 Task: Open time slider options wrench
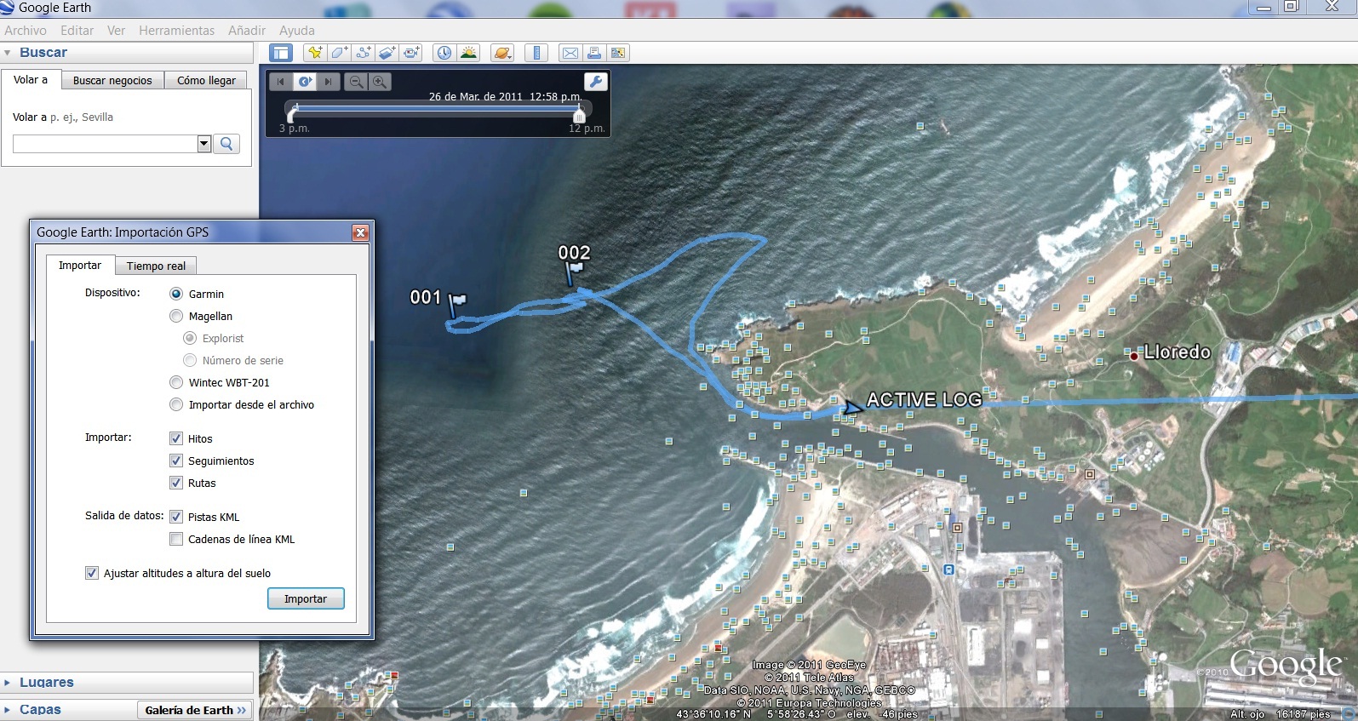(x=596, y=82)
